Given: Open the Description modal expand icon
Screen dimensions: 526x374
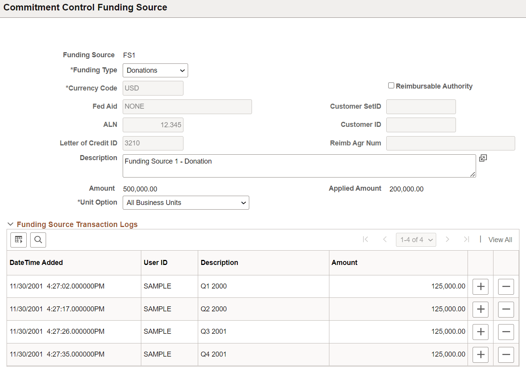Looking at the screenshot, I should pyautogui.click(x=483, y=158).
